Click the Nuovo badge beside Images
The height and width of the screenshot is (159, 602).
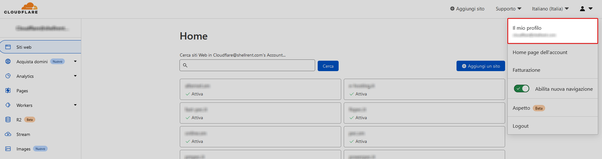[x=40, y=149]
